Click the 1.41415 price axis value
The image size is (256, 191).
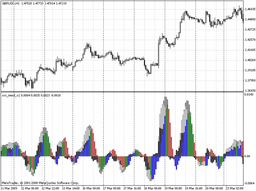click(x=250, y=50)
